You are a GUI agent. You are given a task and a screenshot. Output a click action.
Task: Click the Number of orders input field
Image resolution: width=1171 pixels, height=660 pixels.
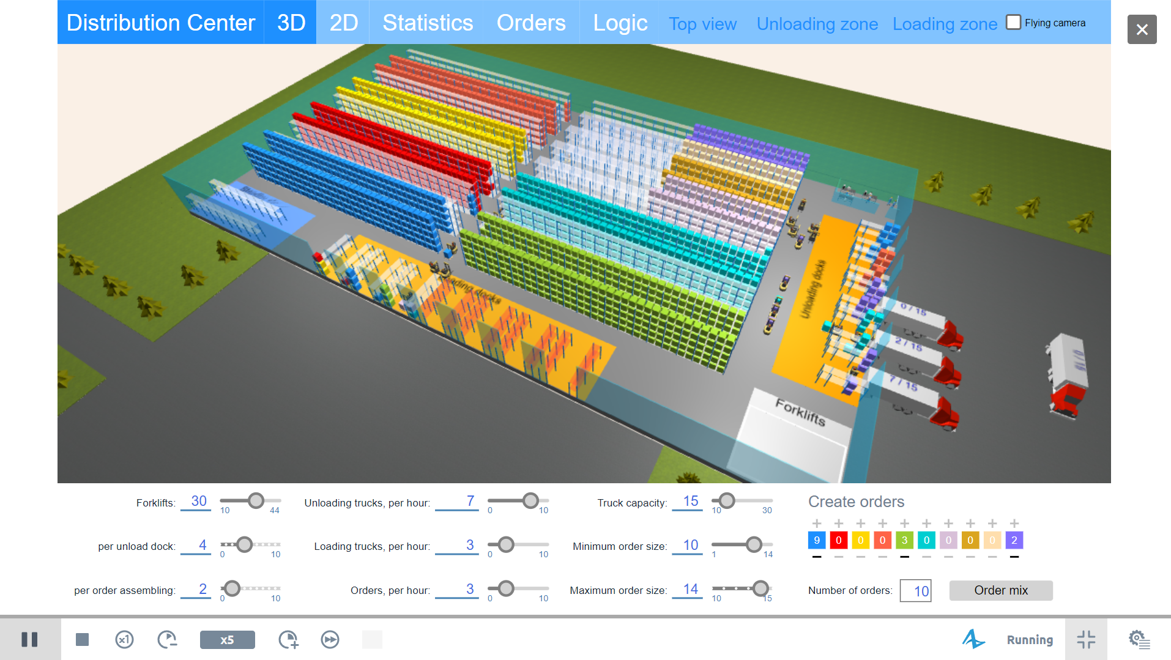click(915, 591)
